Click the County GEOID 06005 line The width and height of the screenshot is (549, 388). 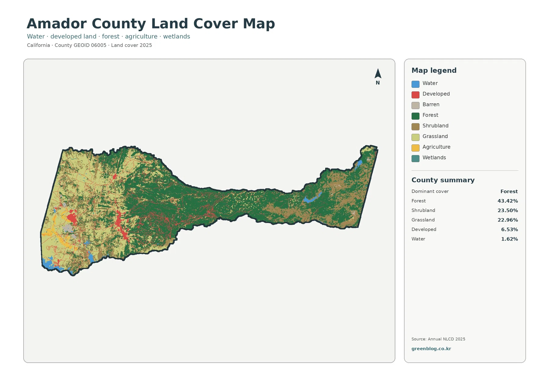89,45
